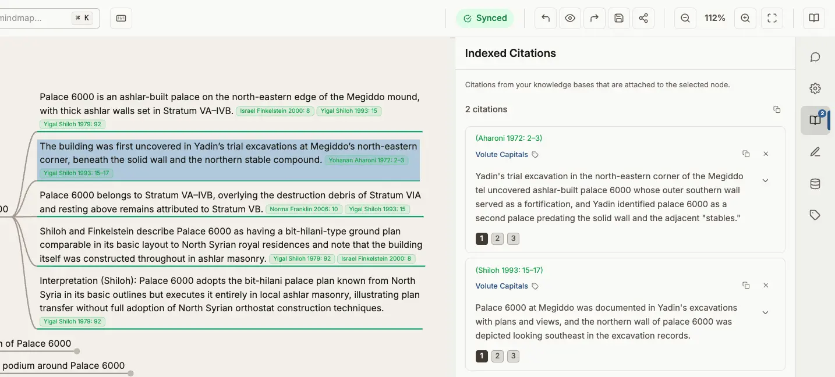
Task: Select page 2 in Shiloh citation card
Action: coord(497,356)
